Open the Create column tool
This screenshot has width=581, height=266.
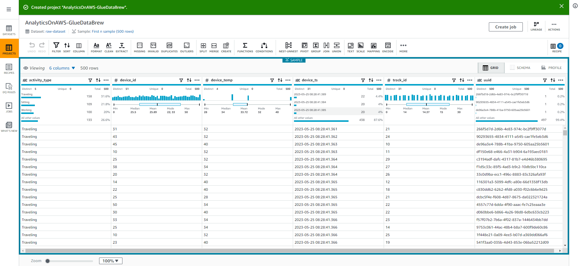click(226, 47)
